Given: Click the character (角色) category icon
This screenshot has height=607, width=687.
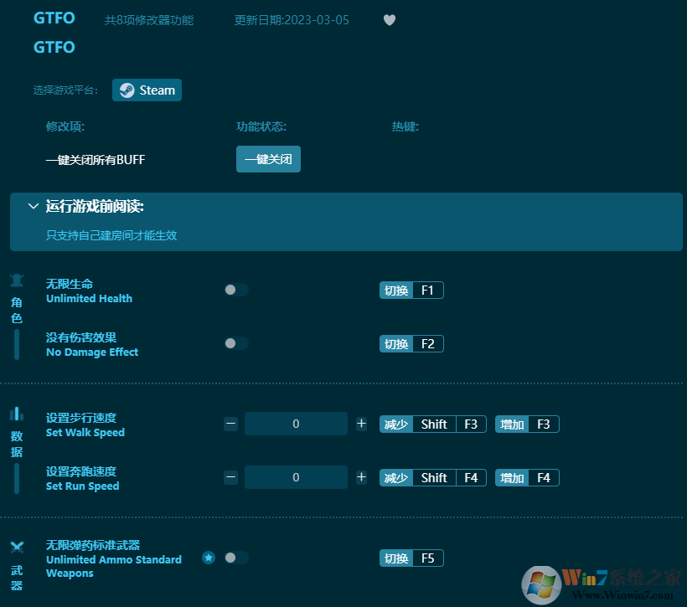Looking at the screenshot, I should (17, 280).
